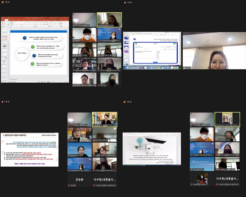Open the font size box in PowerPoint
This screenshot has width=246, height=197.
pos(23,22)
